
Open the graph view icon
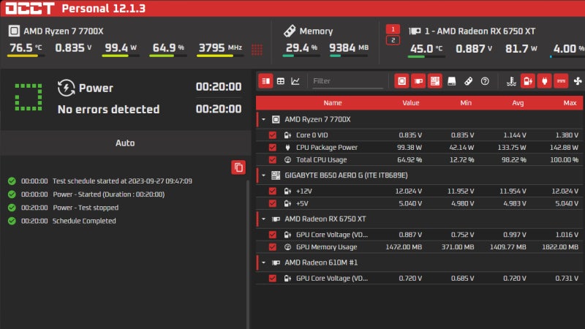click(295, 81)
